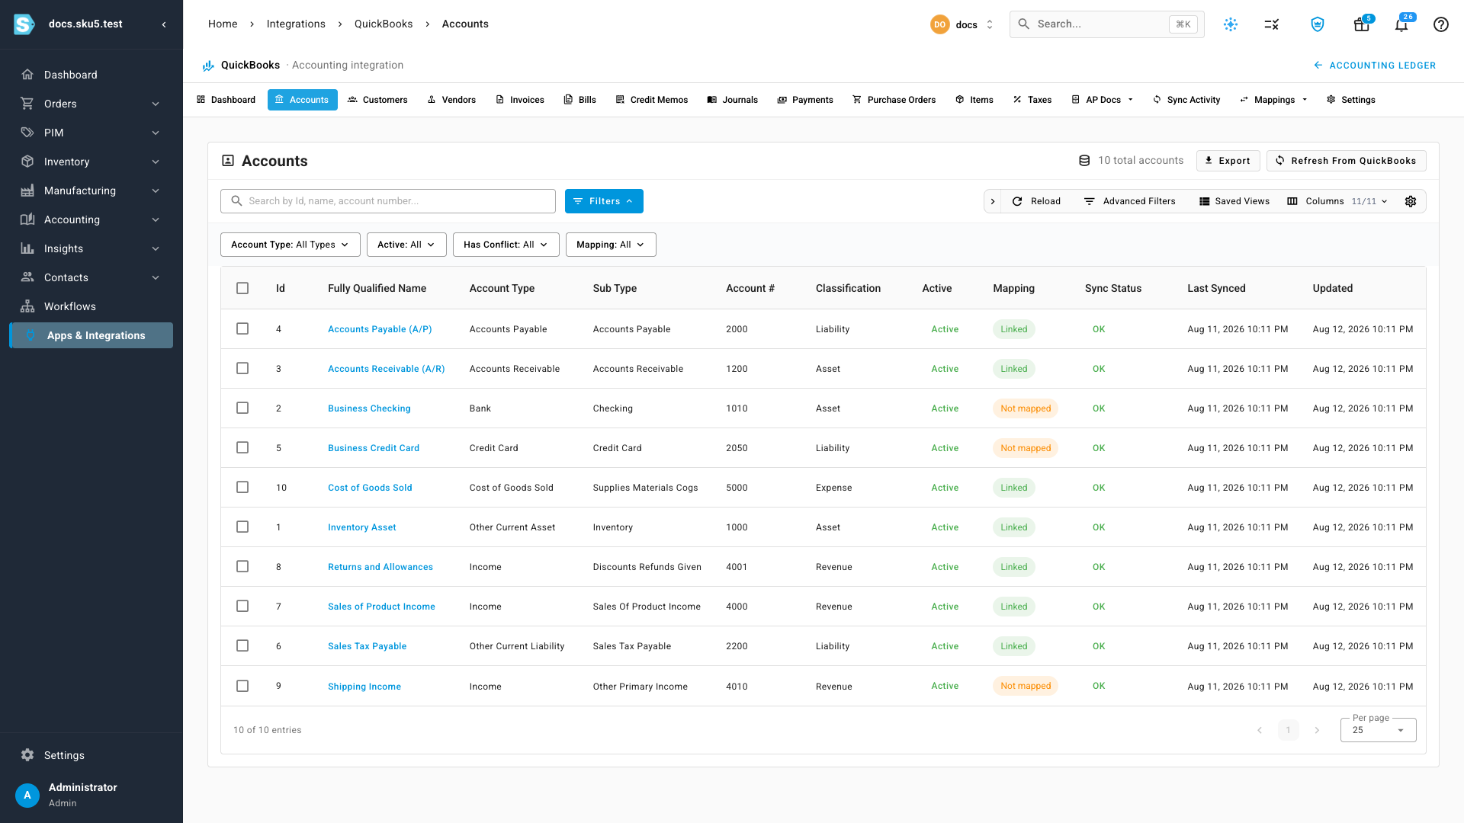Click the next page arrow in pagination

tap(1317, 730)
